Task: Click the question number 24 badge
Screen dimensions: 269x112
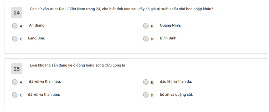Action: coord(17,13)
